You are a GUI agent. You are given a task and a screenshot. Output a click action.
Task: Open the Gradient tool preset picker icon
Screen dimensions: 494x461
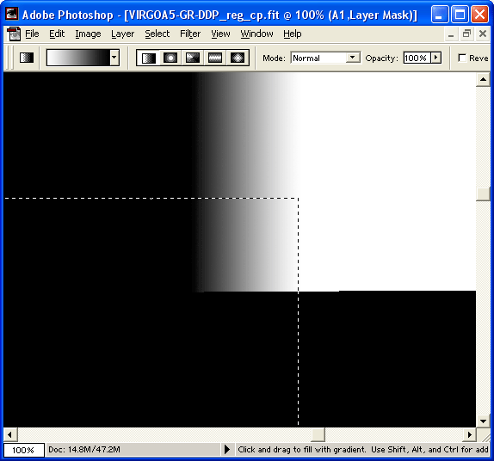(27, 58)
